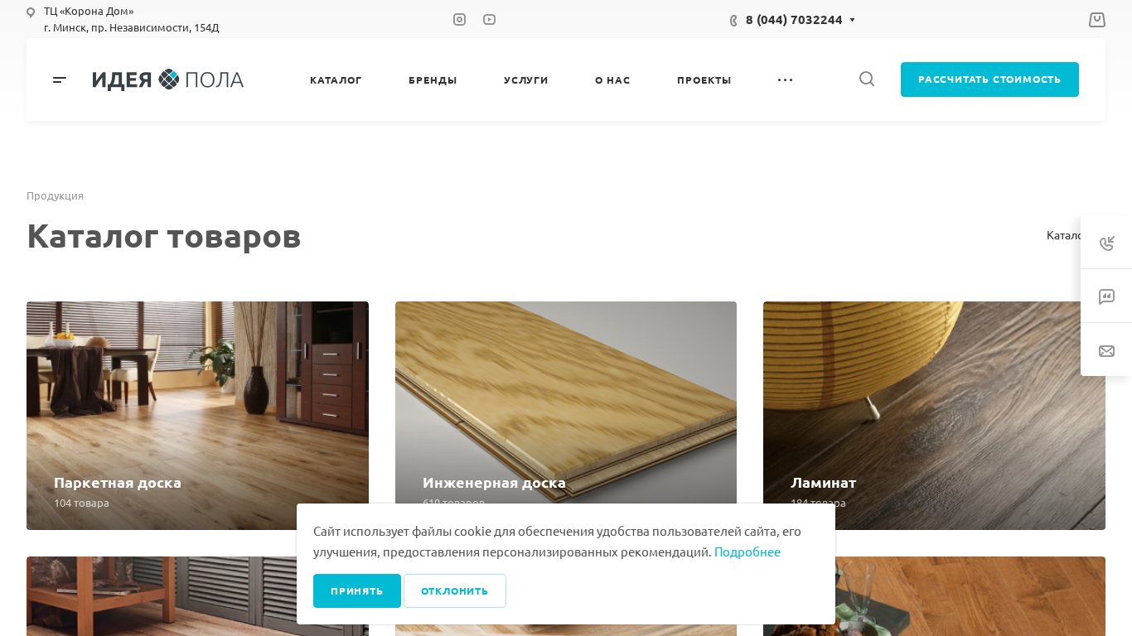Image resolution: width=1132 pixels, height=636 pixels.
Task: Open the hamburger side menu icon
Action: [x=60, y=79]
